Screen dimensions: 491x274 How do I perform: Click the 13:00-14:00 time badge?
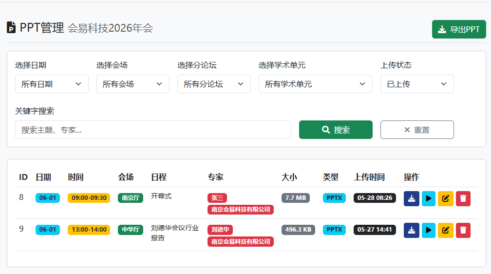point(89,230)
